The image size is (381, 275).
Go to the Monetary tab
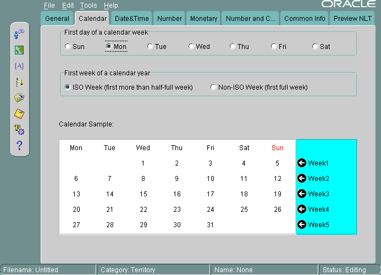coord(203,18)
